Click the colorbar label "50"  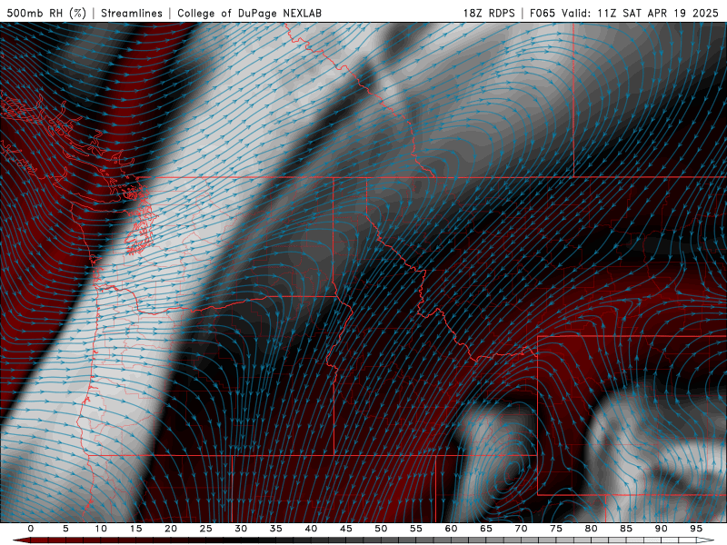click(x=381, y=529)
